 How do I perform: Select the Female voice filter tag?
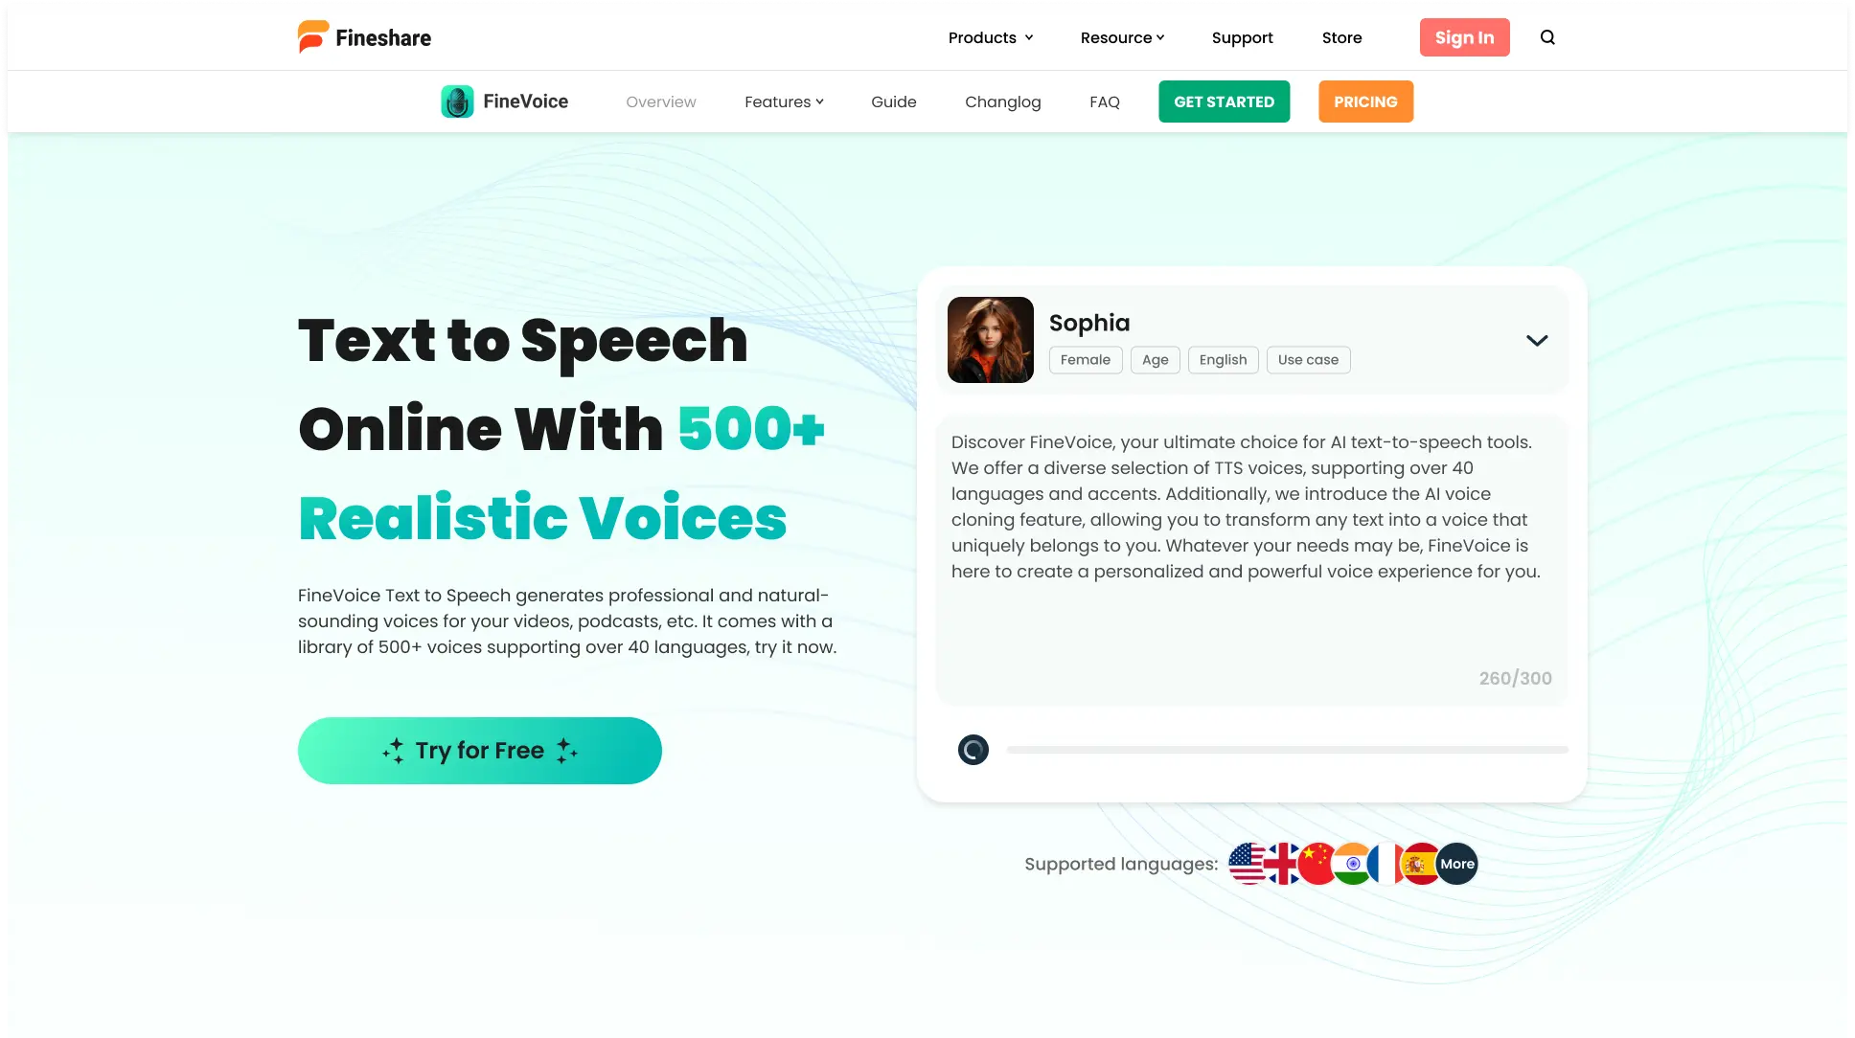(x=1086, y=358)
